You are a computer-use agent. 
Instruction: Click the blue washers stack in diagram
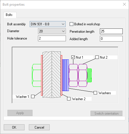65,75
